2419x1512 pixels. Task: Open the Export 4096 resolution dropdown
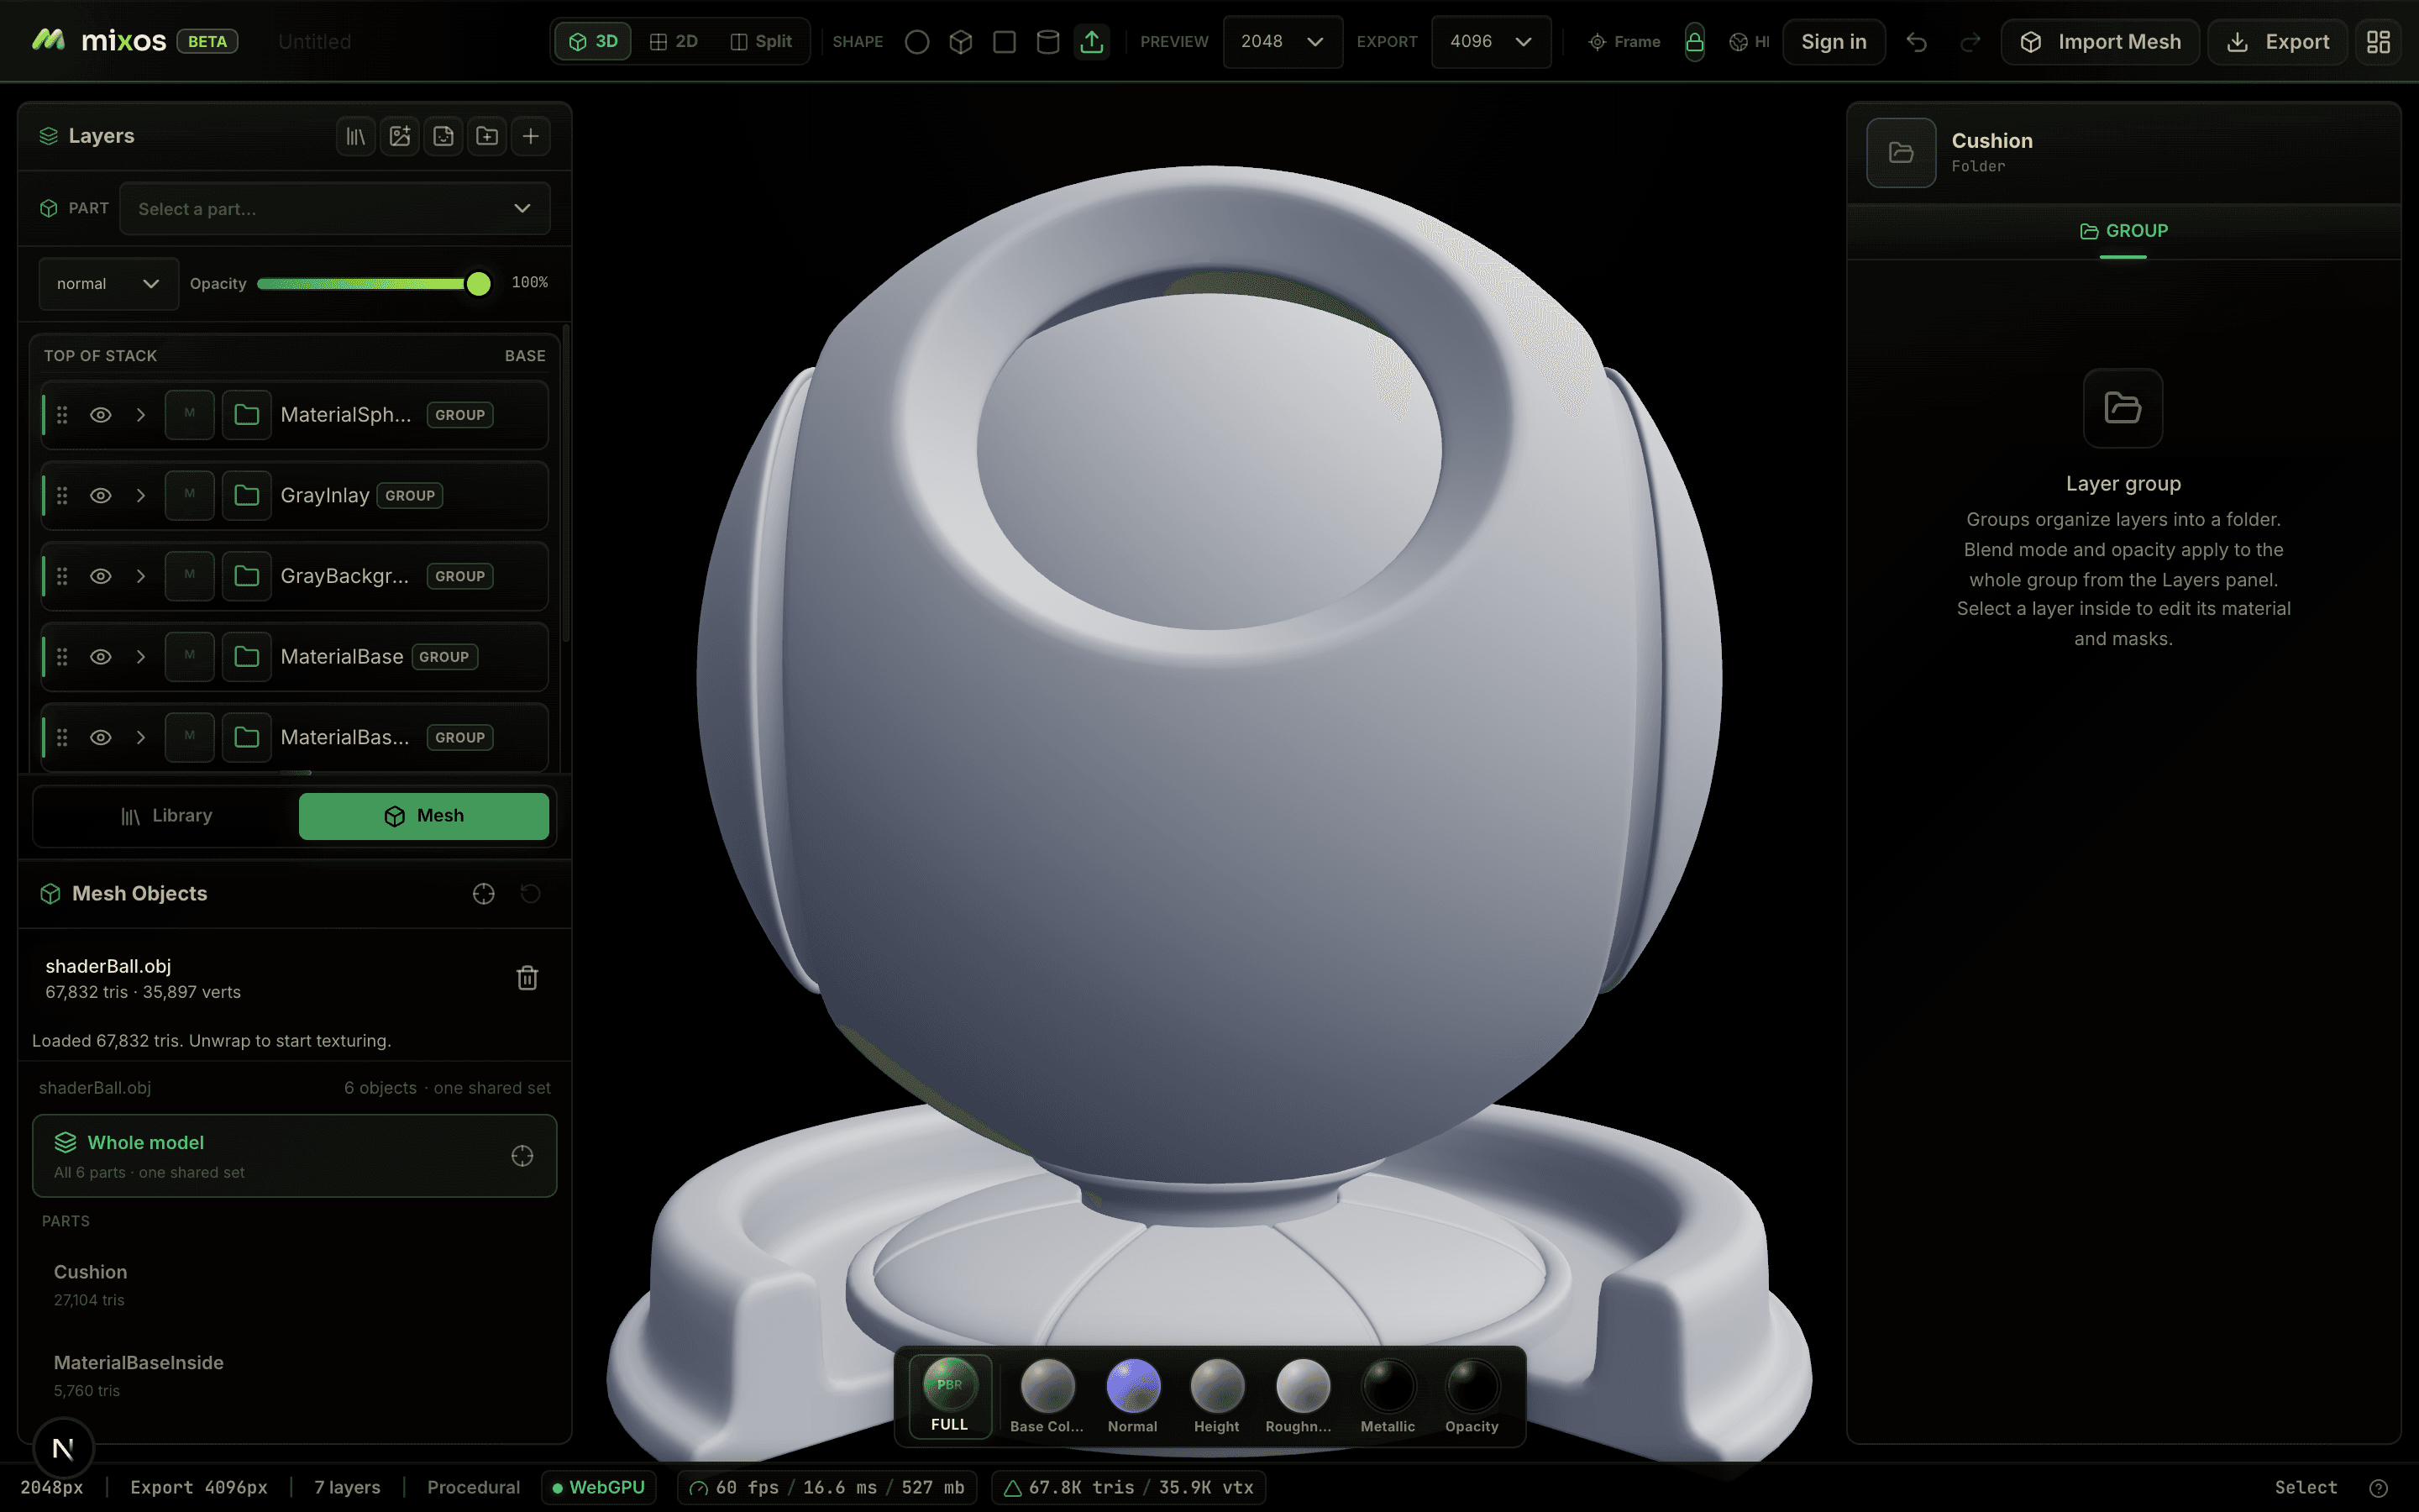(1490, 42)
